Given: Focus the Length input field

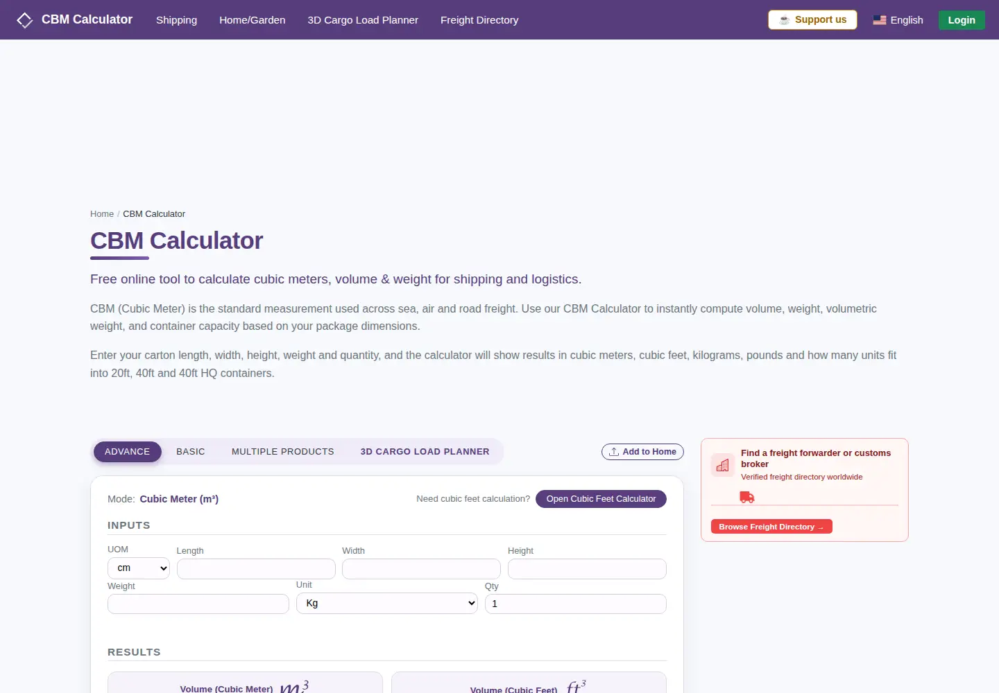Looking at the screenshot, I should pos(256,569).
